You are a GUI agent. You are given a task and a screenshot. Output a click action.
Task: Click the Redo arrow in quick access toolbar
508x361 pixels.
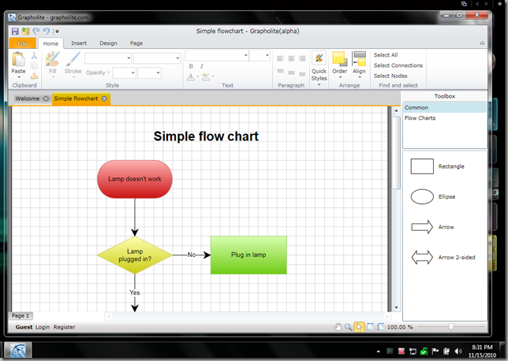[36, 31]
